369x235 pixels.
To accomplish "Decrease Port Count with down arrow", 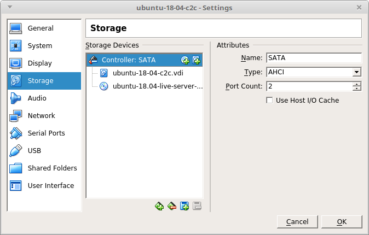I will tap(357, 89).
